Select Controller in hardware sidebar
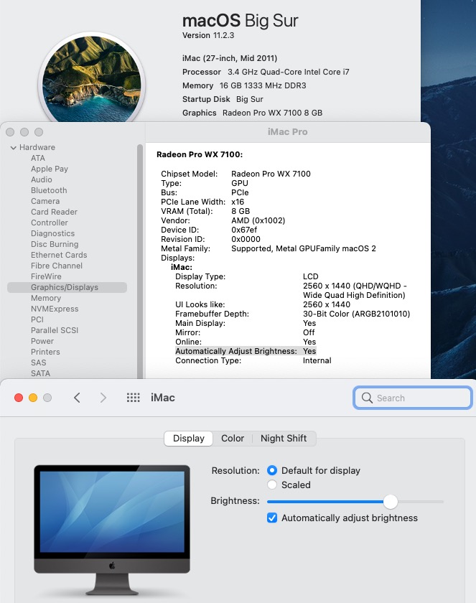Viewport: 476px width, 603px height. tap(50, 223)
